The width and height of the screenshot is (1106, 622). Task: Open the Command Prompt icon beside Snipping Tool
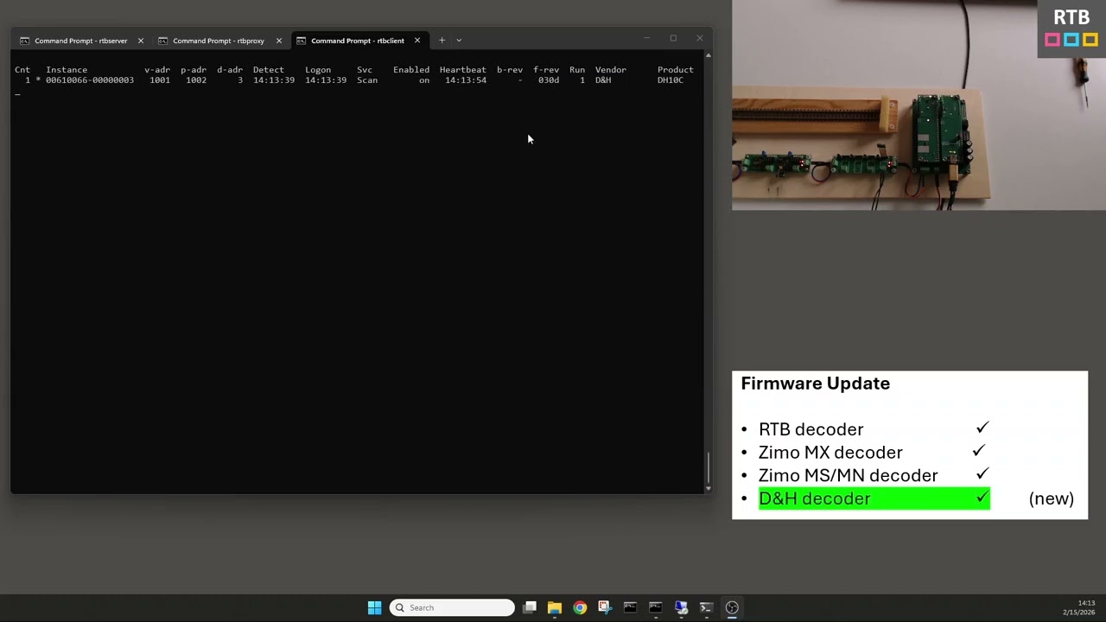[630, 607]
